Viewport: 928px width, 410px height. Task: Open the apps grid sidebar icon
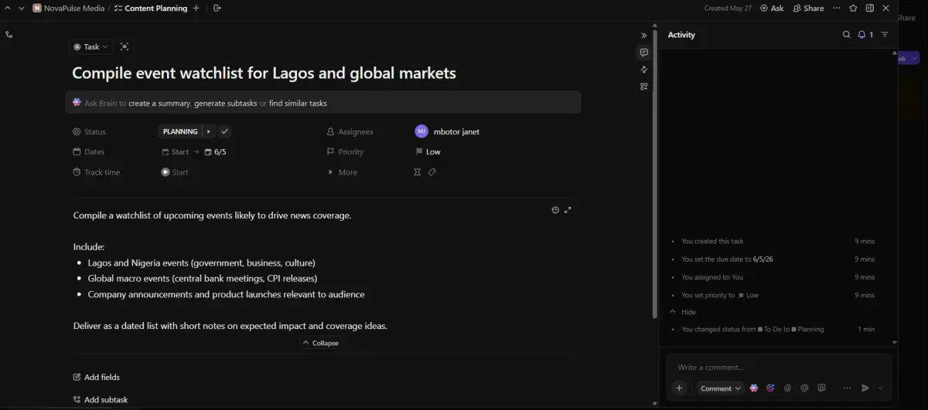(x=643, y=86)
